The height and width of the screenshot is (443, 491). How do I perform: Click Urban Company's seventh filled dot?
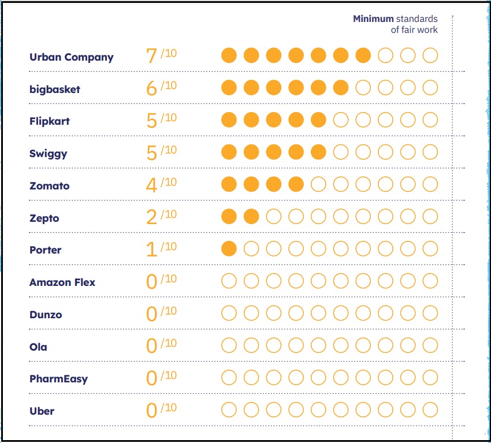(363, 55)
